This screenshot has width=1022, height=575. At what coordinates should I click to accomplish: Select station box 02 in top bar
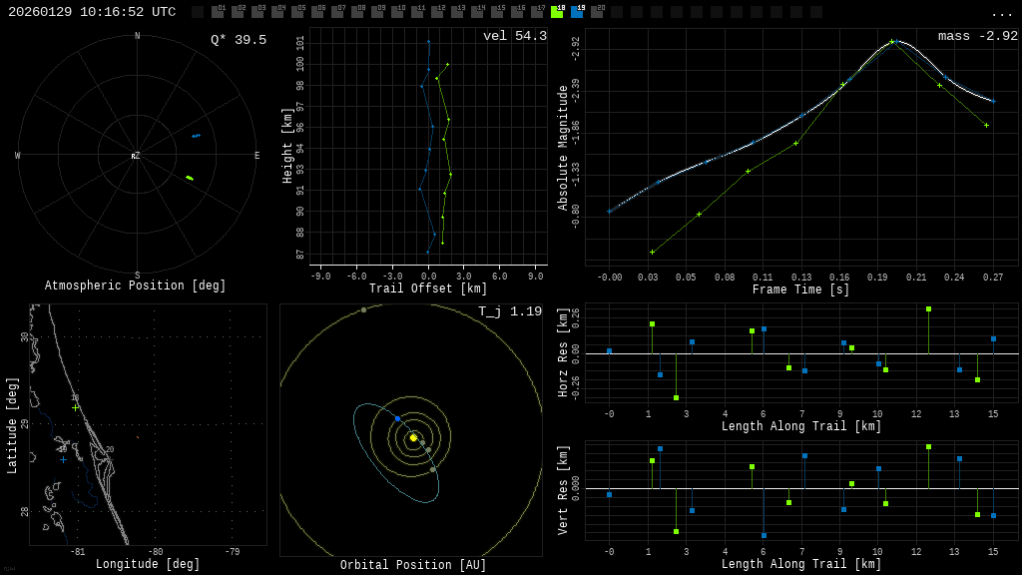(x=238, y=12)
